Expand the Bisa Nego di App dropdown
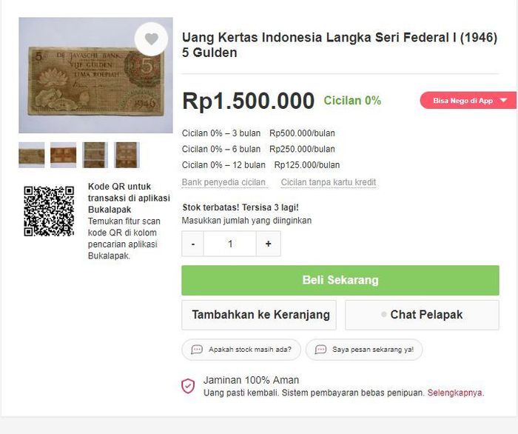The image size is (518, 434). 503,101
